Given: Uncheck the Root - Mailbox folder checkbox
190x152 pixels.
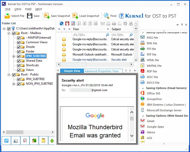Looking at the screenshot, I should [14, 33].
